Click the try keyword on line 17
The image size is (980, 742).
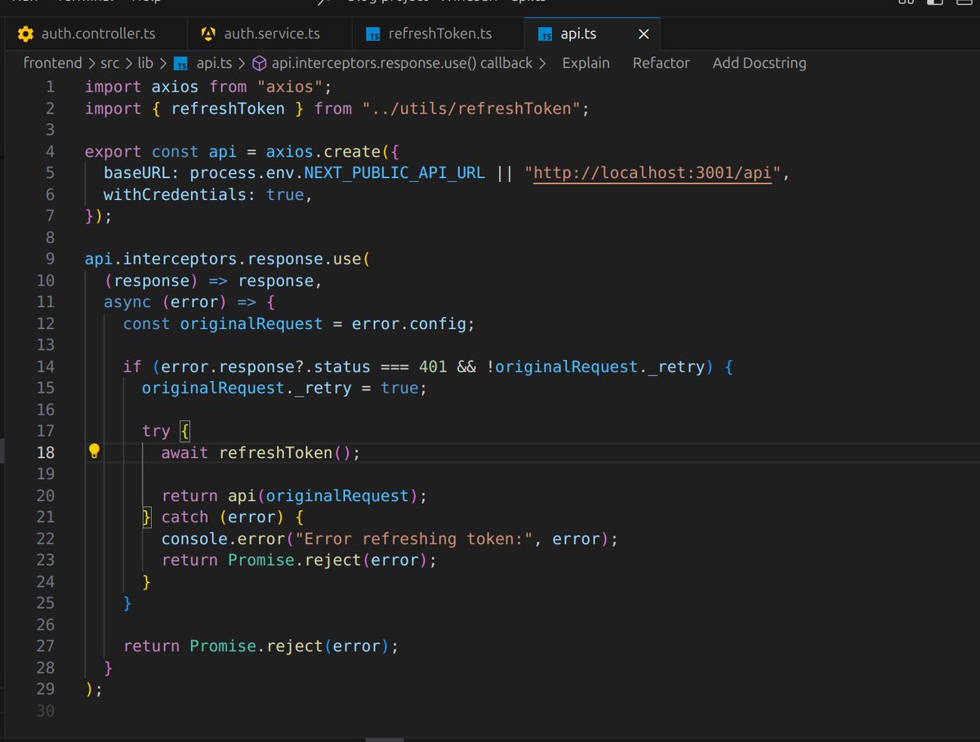pyautogui.click(x=156, y=430)
